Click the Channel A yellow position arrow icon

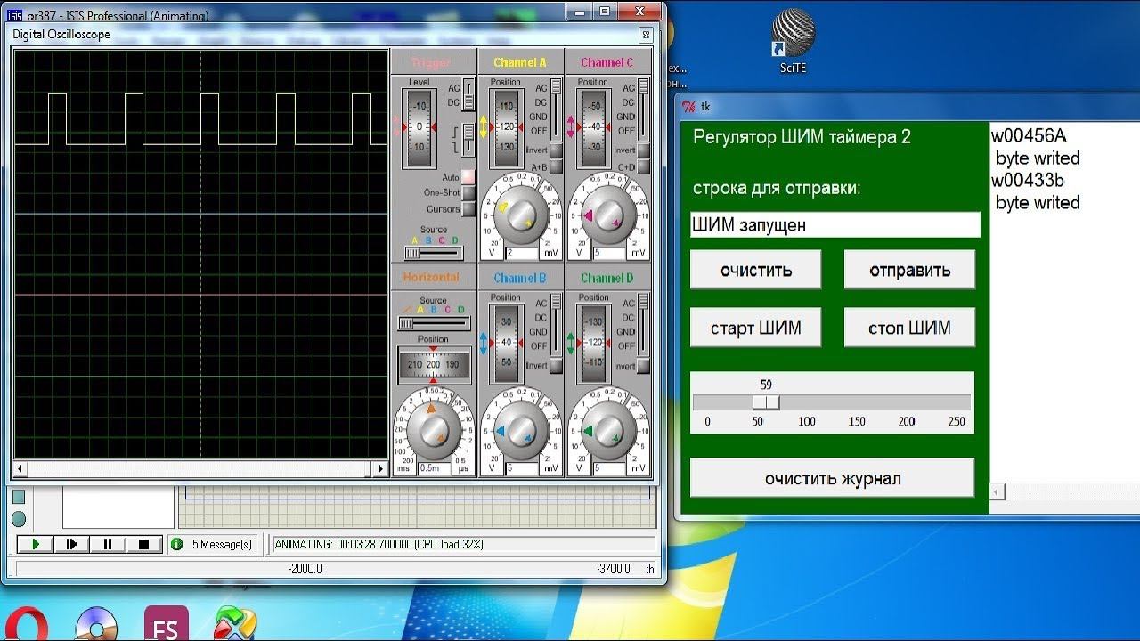tap(484, 127)
